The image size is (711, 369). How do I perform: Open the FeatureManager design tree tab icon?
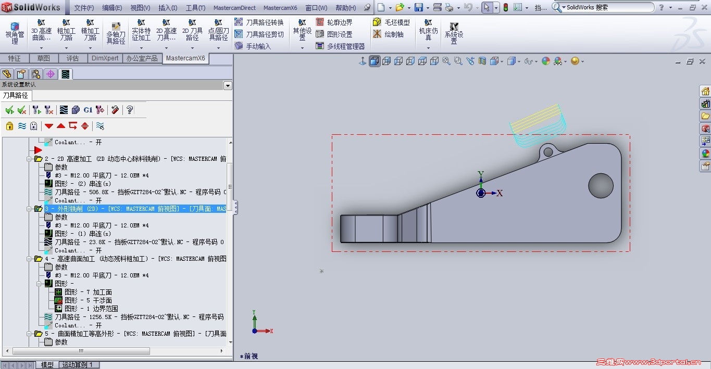7,74
